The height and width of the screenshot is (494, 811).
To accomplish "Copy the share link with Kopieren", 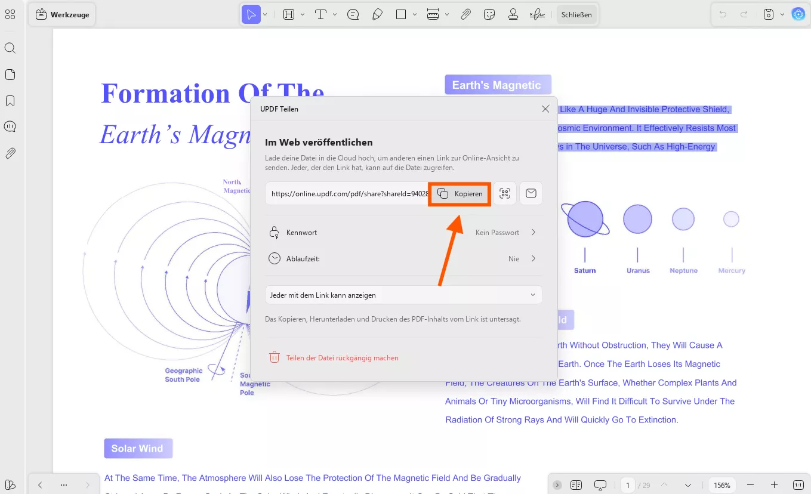I will [460, 194].
